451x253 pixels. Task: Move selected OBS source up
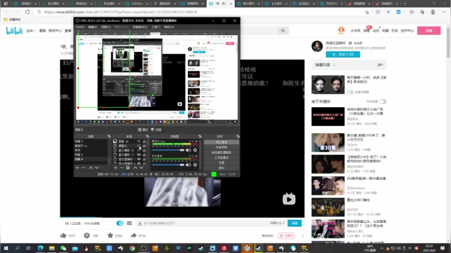[x=135, y=168]
